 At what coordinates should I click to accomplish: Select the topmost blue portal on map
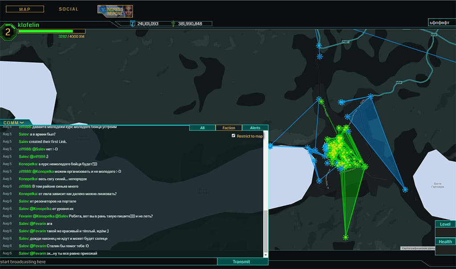click(x=318, y=45)
